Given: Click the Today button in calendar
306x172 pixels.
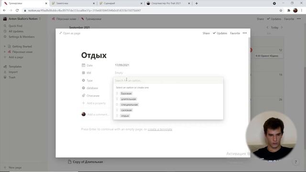Looking at the screenshot, I should pyautogui.click(x=274, y=28).
